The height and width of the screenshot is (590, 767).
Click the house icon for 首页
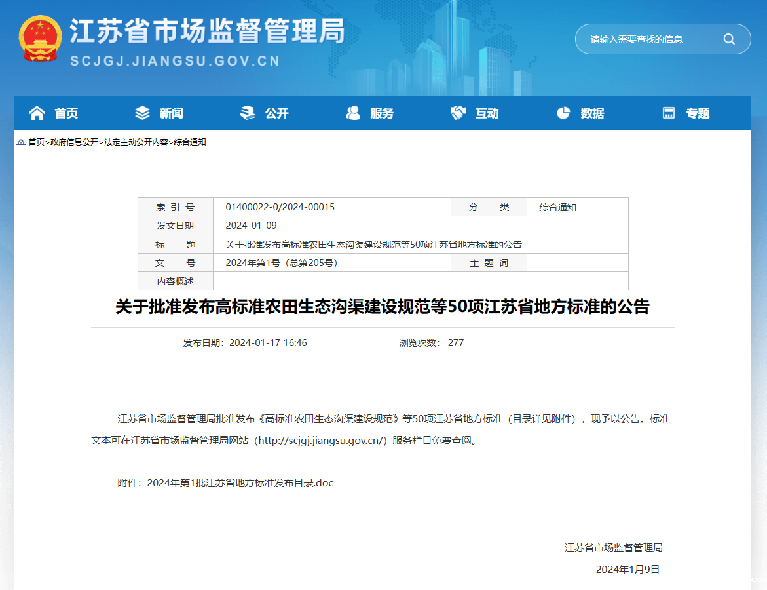click(x=37, y=113)
